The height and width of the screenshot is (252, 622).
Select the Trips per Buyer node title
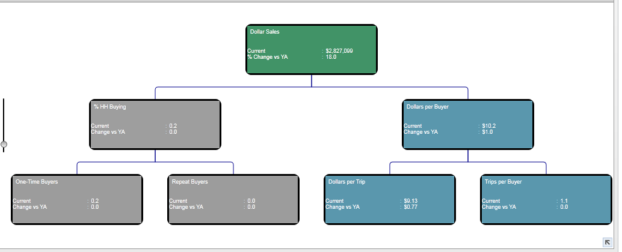(x=503, y=182)
